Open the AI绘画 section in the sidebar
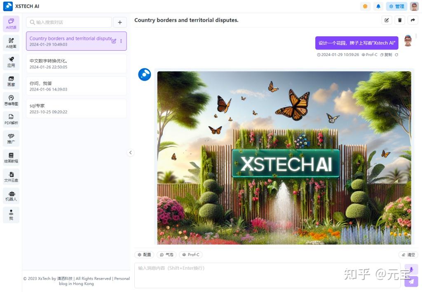Viewport: 422px width, 292px height. pyautogui.click(x=11, y=42)
